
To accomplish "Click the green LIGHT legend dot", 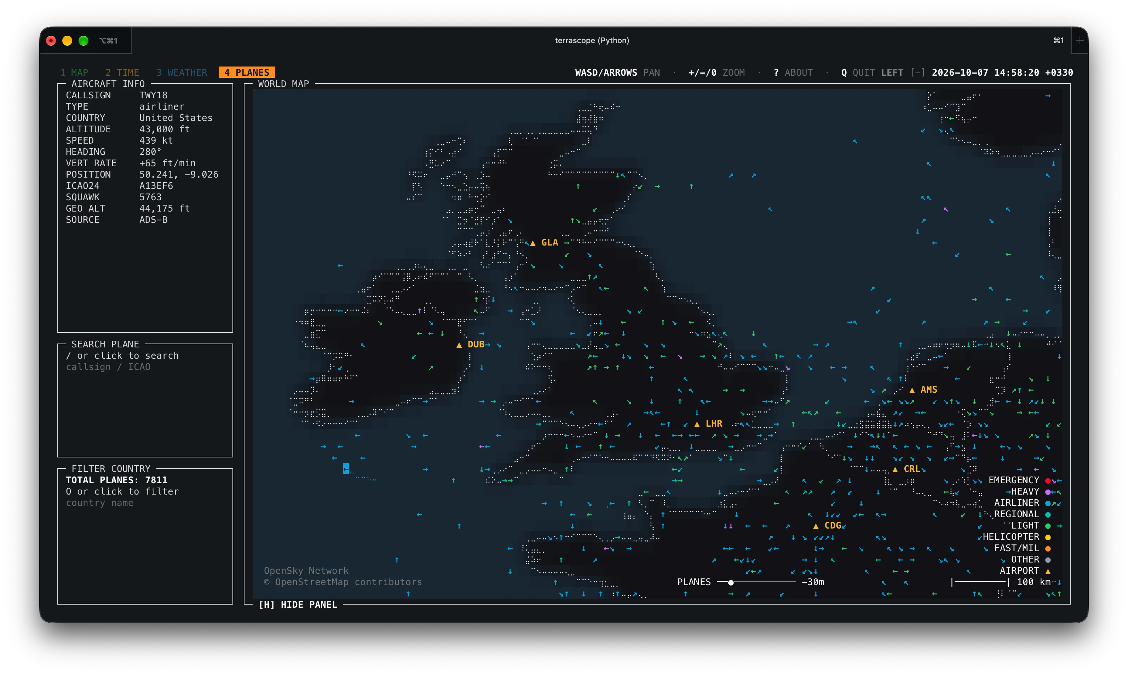I will 1048,526.
